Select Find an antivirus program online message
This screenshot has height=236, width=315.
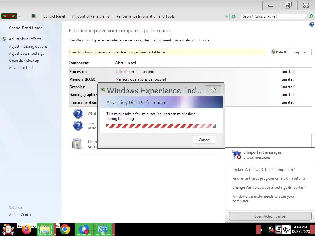268,179
